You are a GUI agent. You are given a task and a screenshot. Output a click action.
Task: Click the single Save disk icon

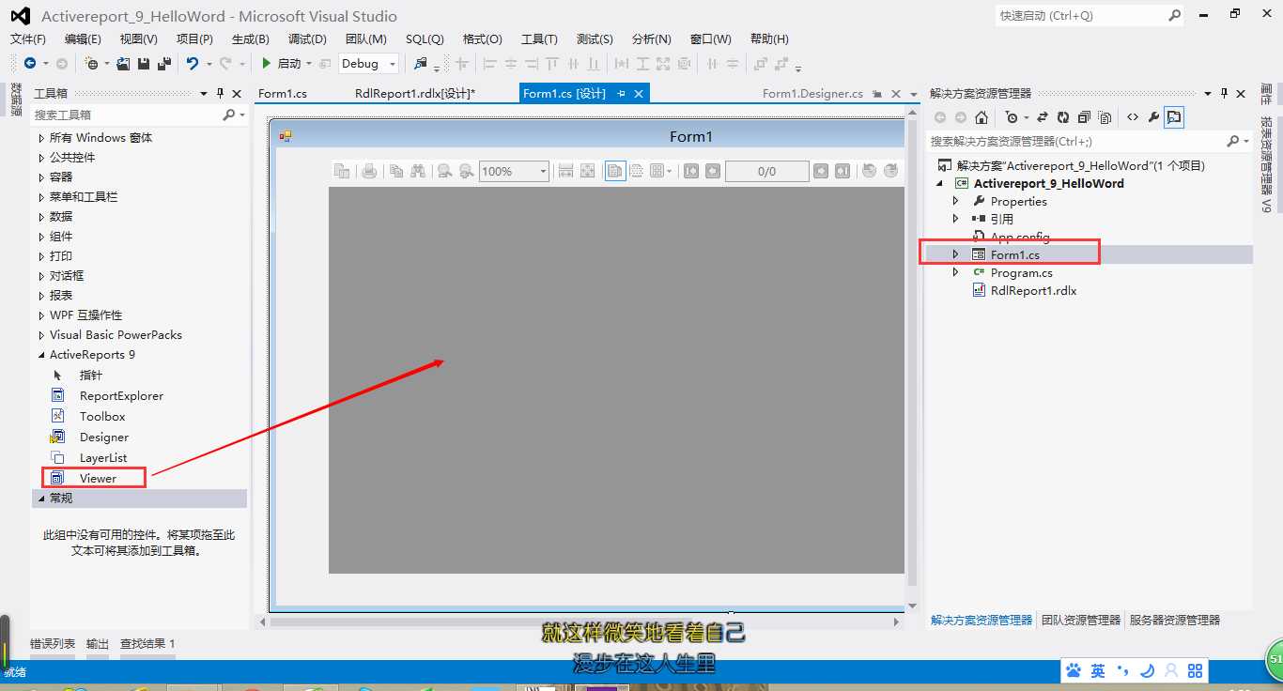tap(144, 63)
